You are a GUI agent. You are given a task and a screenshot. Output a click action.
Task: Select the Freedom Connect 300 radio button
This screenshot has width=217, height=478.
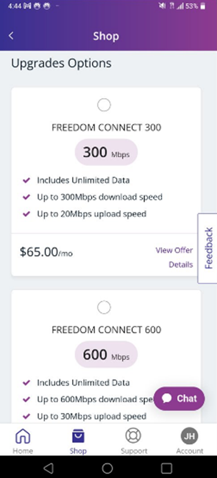click(104, 105)
